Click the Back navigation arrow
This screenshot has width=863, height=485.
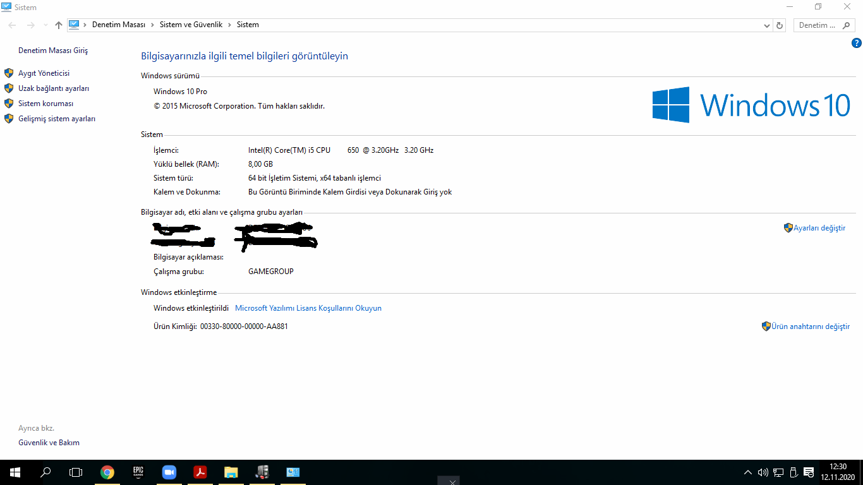tap(12, 25)
